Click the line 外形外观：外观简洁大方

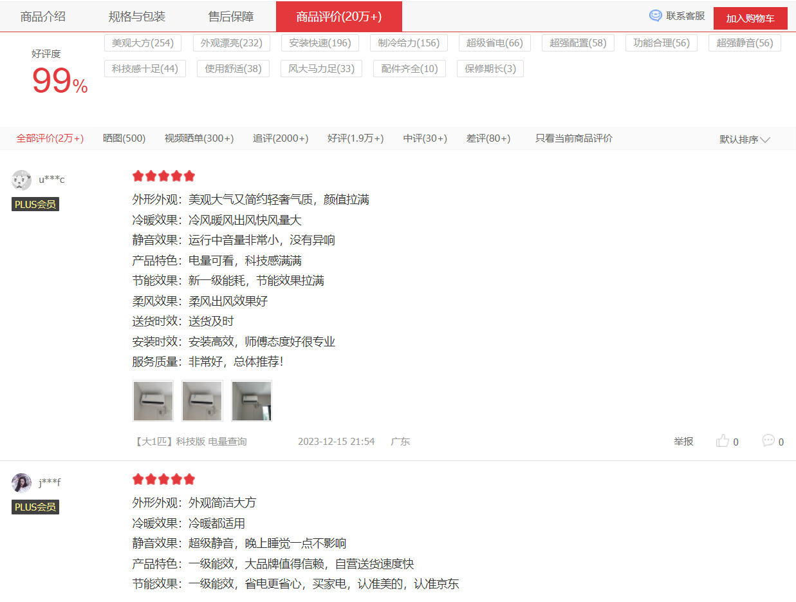pos(194,503)
